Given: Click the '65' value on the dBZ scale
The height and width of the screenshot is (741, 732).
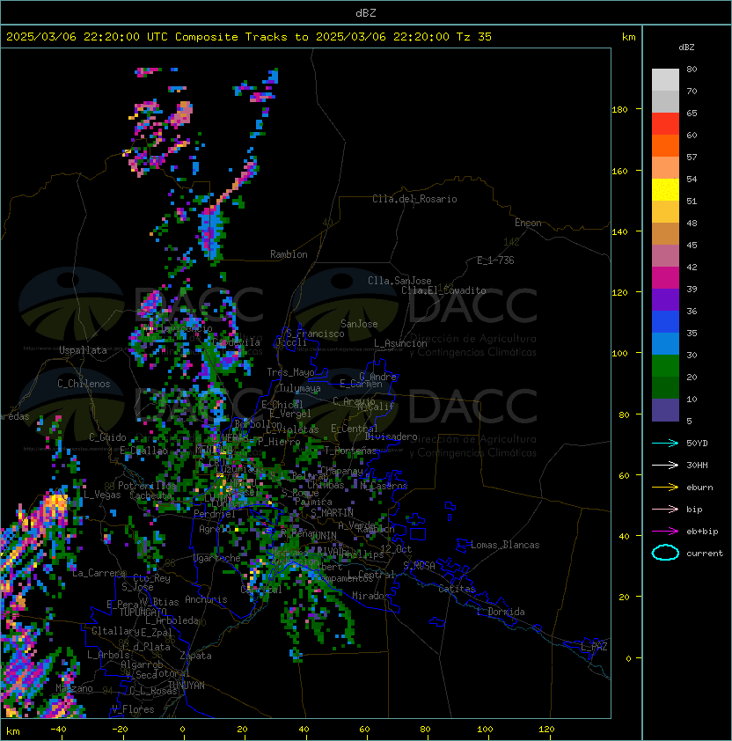Looking at the screenshot, I should pos(692,113).
